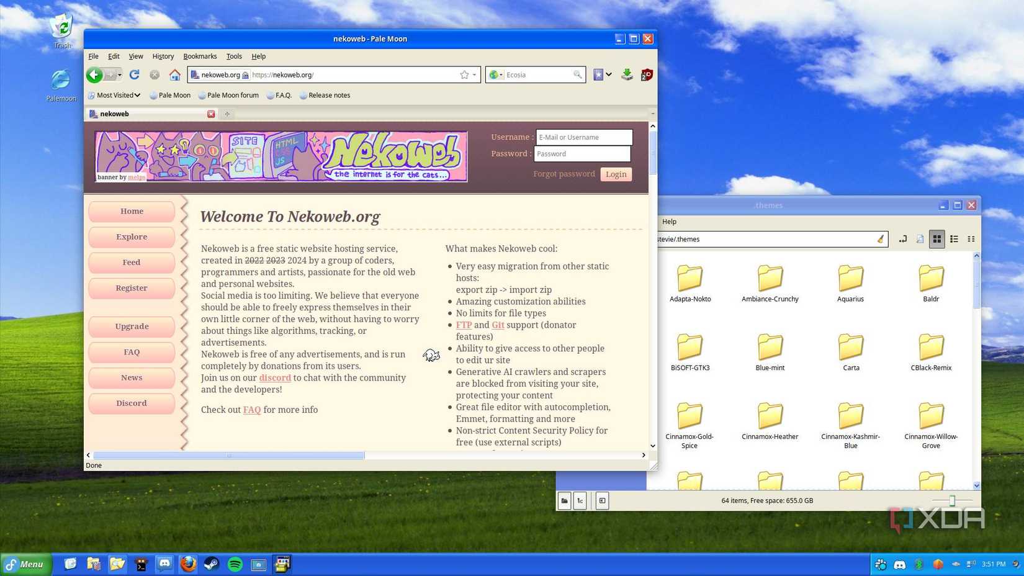Follow the Forgot password link
The width and height of the screenshot is (1024, 576).
[x=564, y=174]
